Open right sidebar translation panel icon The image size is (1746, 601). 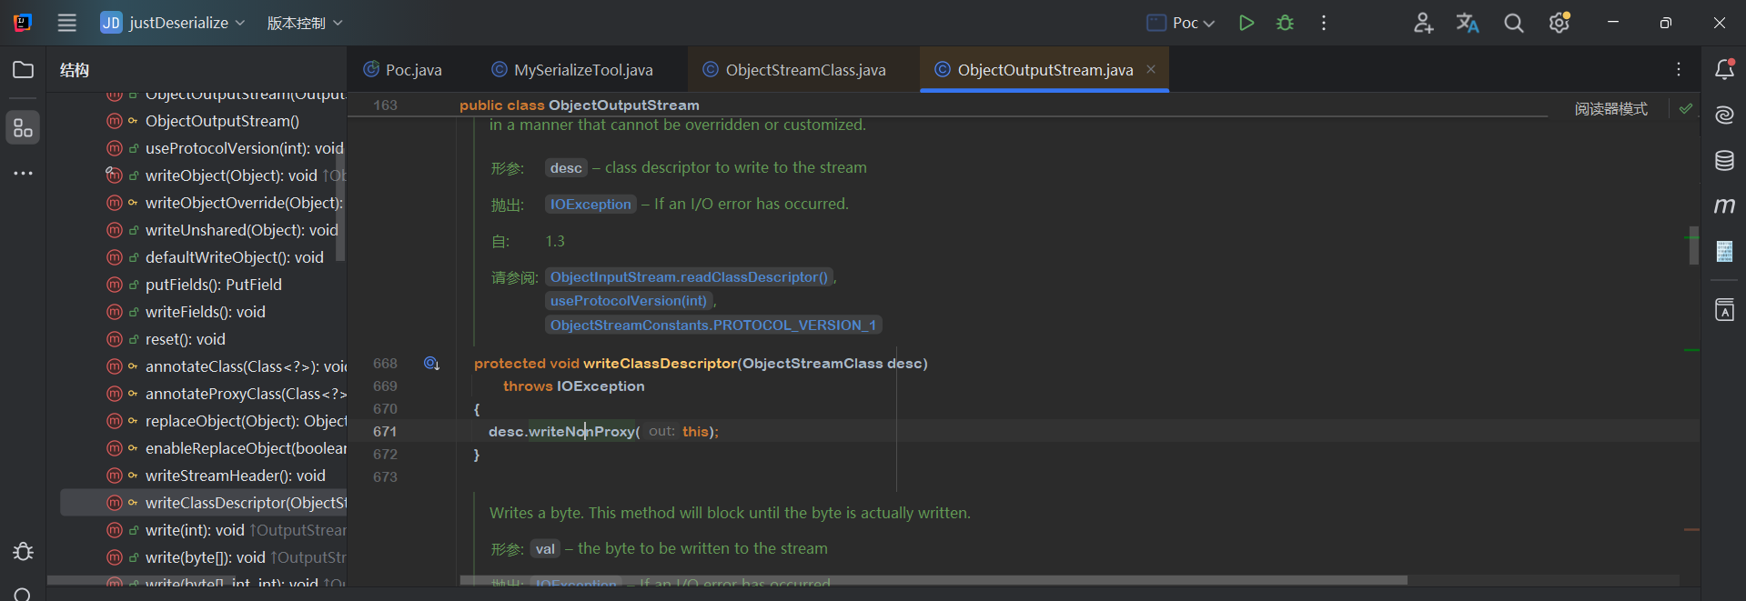pyautogui.click(x=1724, y=310)
